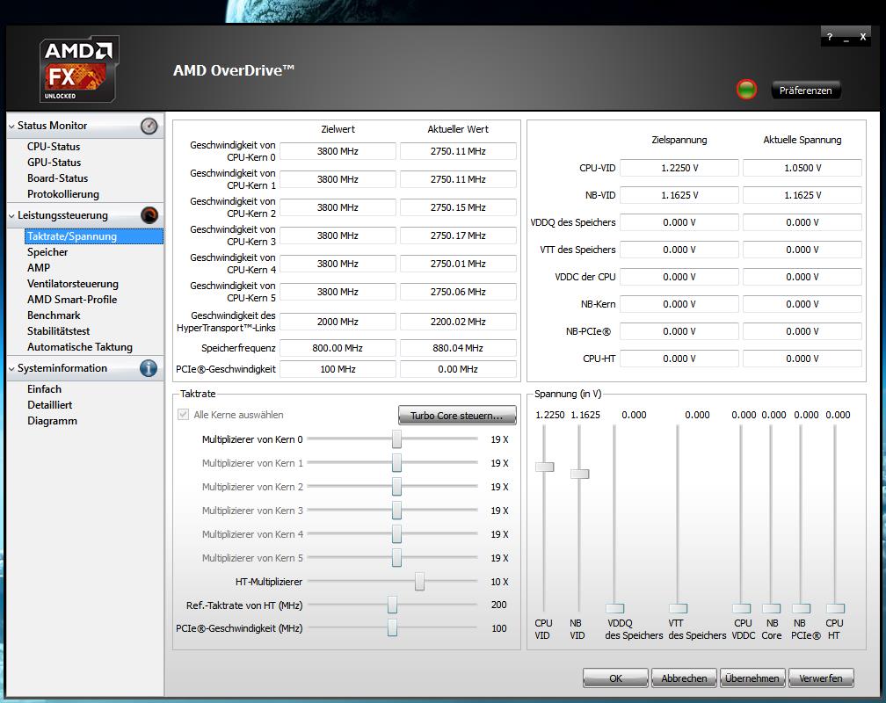Viewport: 886px width, 703px height.
Task: Open the Speicher page
Action: pyautogui.click(x=47, y=252)
